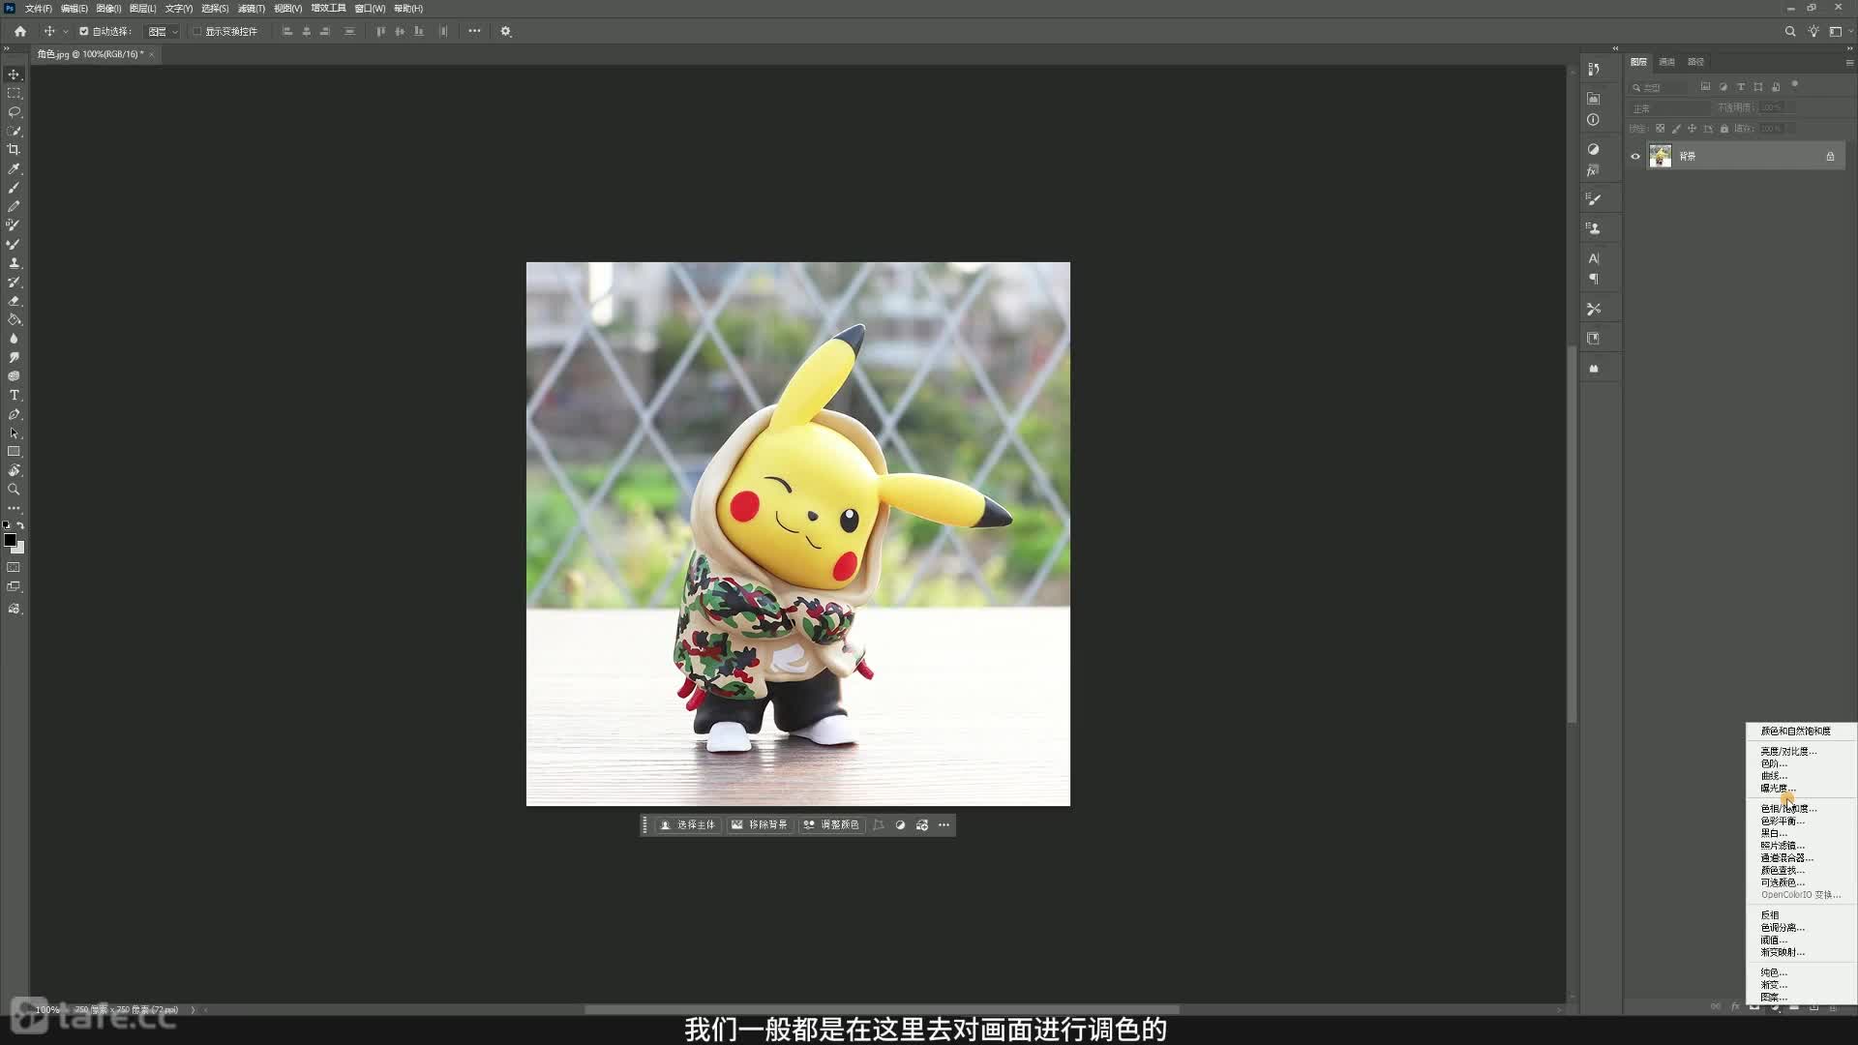Image resolution: width=1858 pixels, height=1045 pixels.
Task: Click the 调整颜色 button
Action: (x=832, y=825)
